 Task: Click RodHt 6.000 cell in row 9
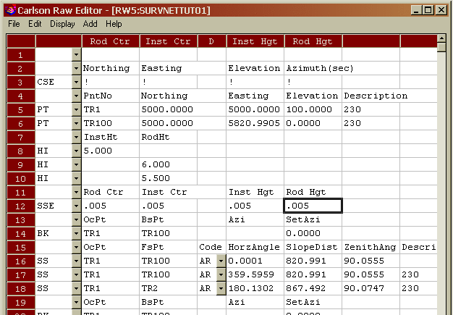pyautogui.click(x=168, y=164)
